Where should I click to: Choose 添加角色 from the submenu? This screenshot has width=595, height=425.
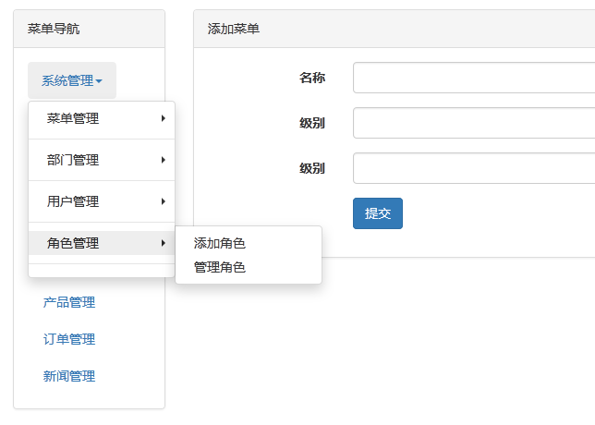tap(249, 243)
